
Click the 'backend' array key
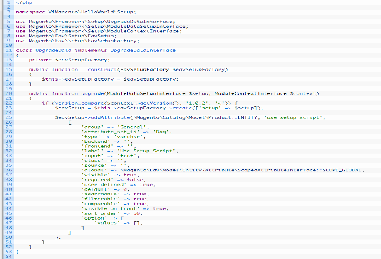96,142
